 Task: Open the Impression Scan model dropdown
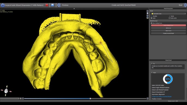coord(168,14)
